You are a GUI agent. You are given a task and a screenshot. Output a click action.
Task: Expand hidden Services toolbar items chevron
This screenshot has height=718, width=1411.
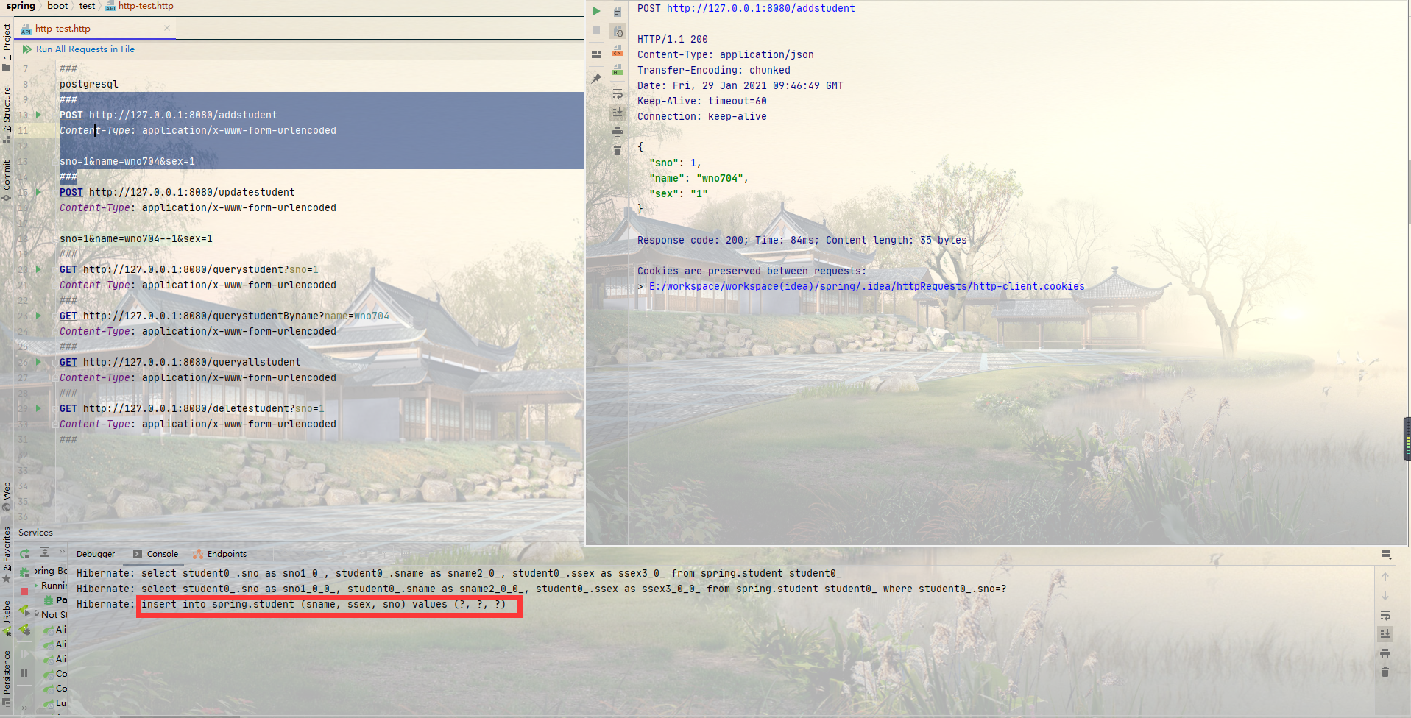point(63,552)
